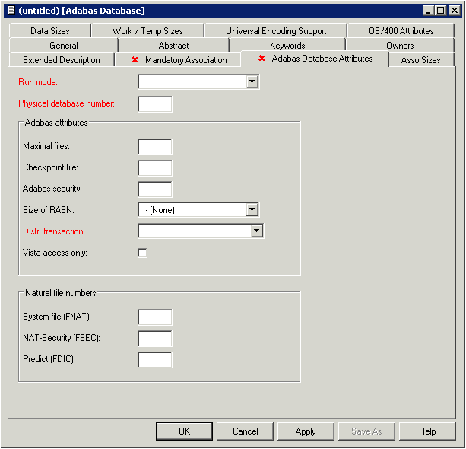466x449 pixels.
Task: Click the System file (FNAT) field
Action: coord(155,317)
